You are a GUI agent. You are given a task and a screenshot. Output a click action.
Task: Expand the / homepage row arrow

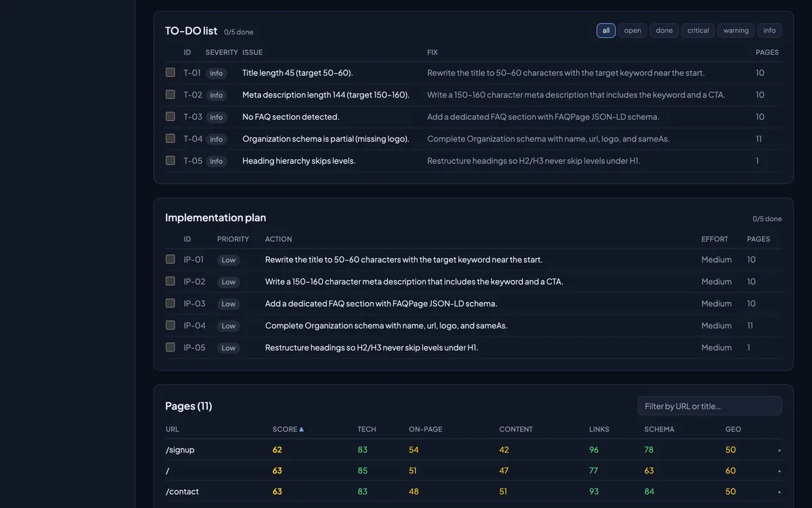(x=780, y=471)
